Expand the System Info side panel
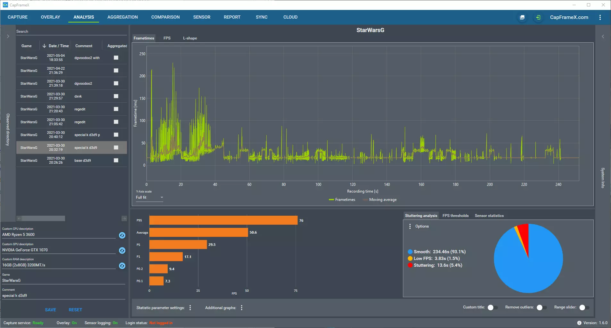 (x=603, y=37)
